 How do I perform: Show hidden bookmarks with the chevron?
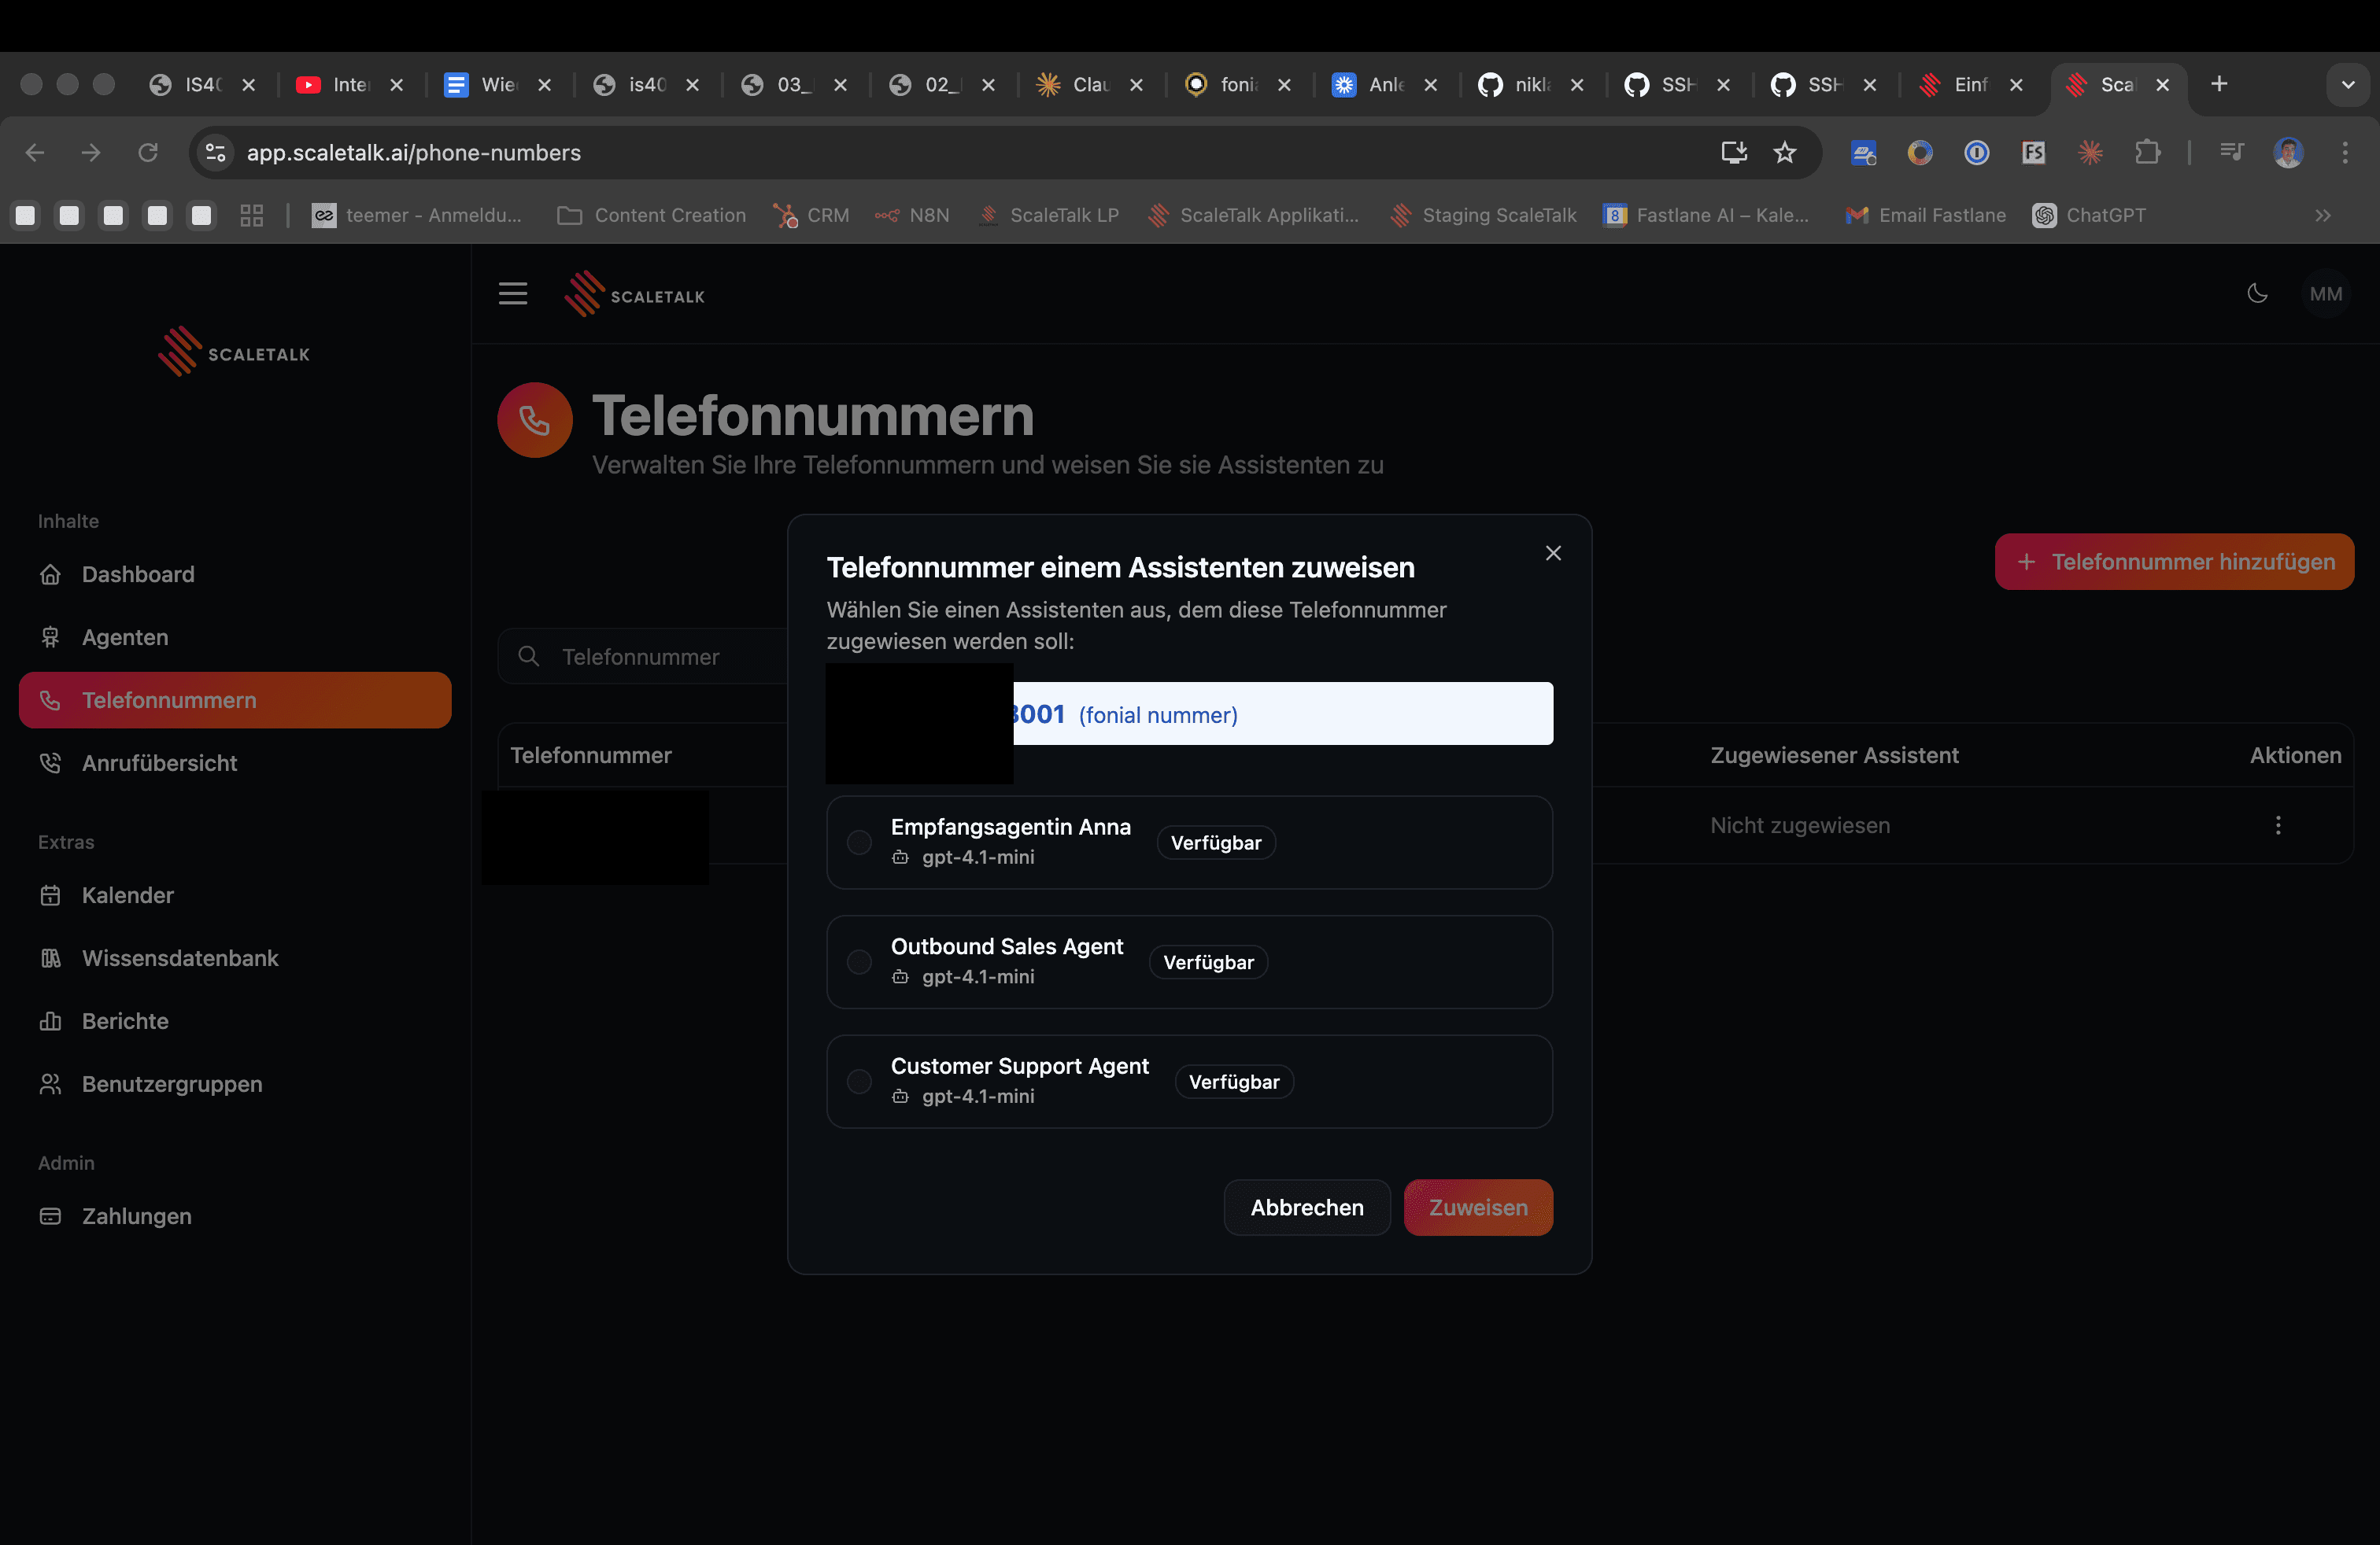click(2323, 215)
